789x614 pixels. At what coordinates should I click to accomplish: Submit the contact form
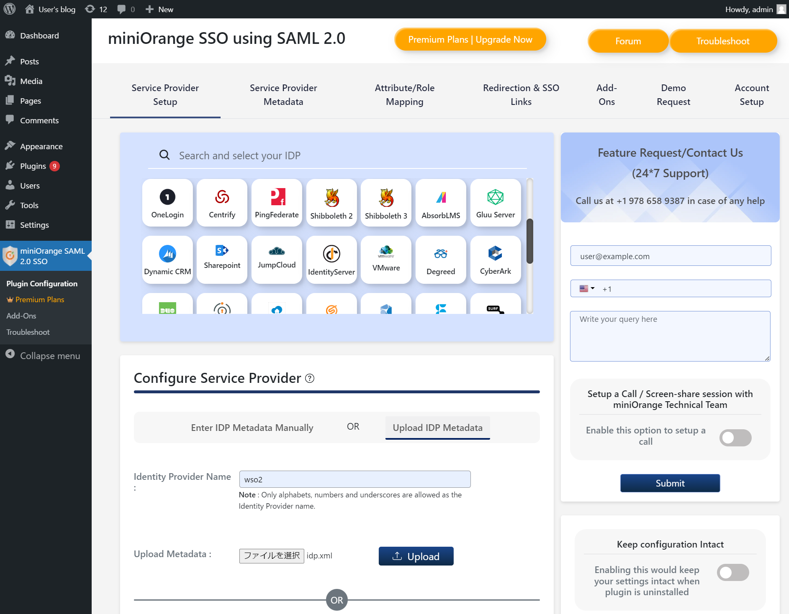point(670,483)
